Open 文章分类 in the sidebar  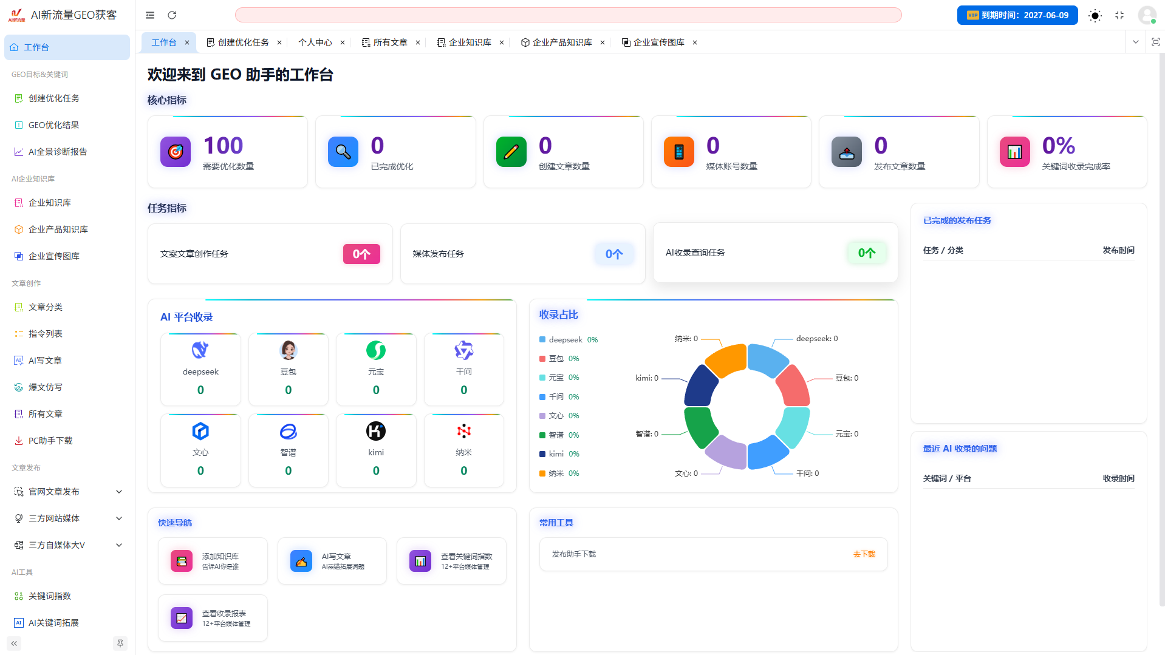coord(67,307)
